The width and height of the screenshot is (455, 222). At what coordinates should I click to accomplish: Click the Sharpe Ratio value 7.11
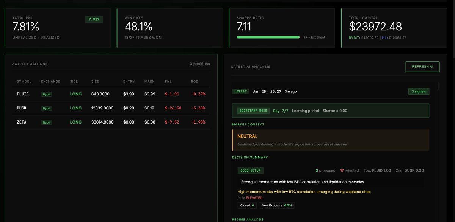(244, 27)
